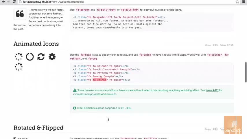
Task: Click the browser back arrow
Action: (3, 2)
